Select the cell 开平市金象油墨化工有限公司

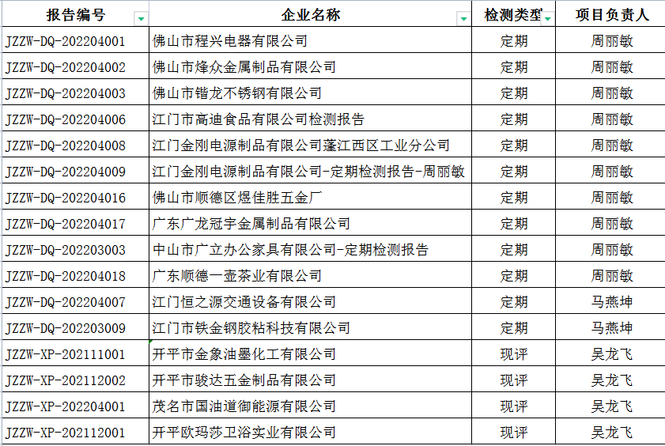click(x=244, y=354)
